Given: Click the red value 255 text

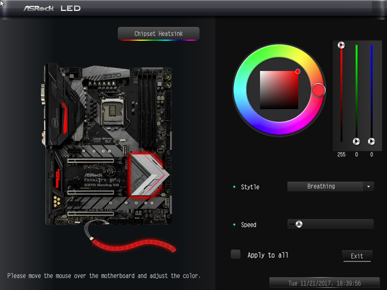Looking at the screenshot, I should click(341, 155).
